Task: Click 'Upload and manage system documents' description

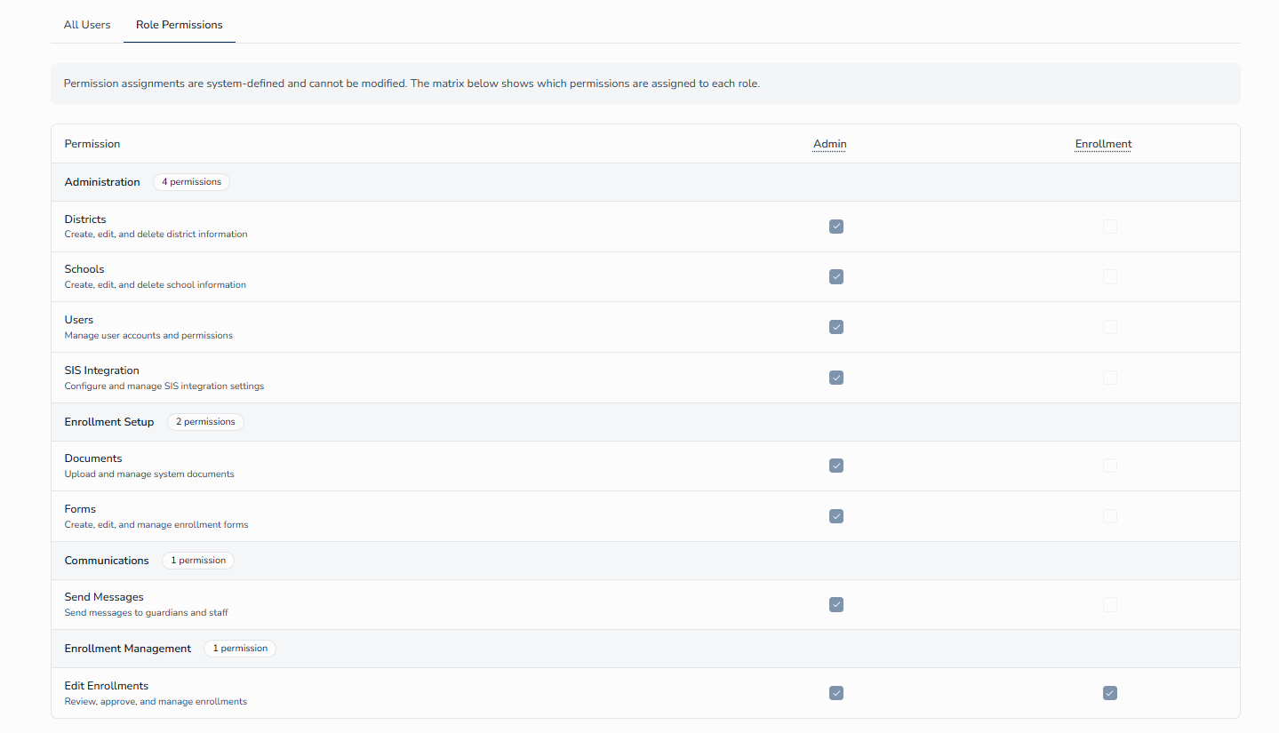Action: pos(149,474)
